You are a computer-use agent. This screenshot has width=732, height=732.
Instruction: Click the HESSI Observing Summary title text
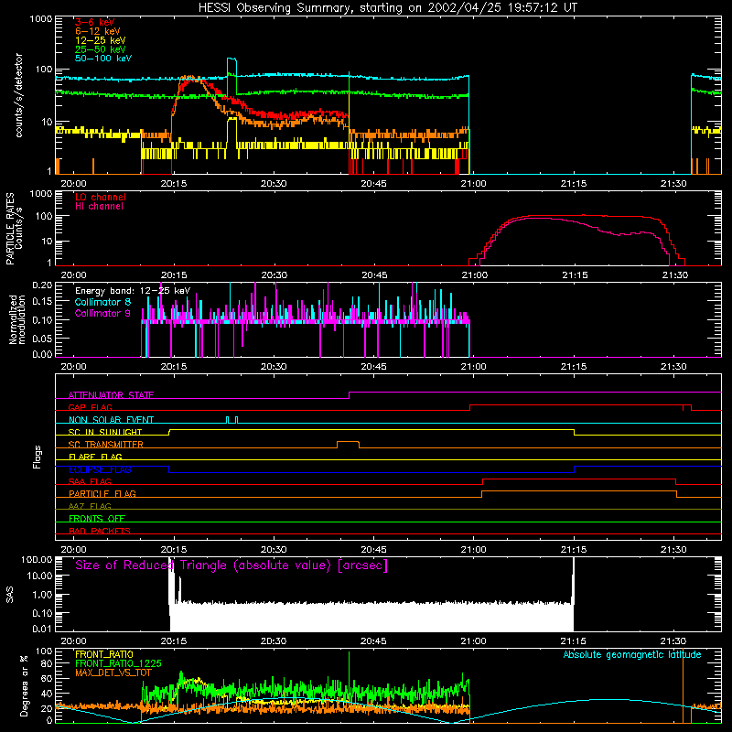click(388, 8)
